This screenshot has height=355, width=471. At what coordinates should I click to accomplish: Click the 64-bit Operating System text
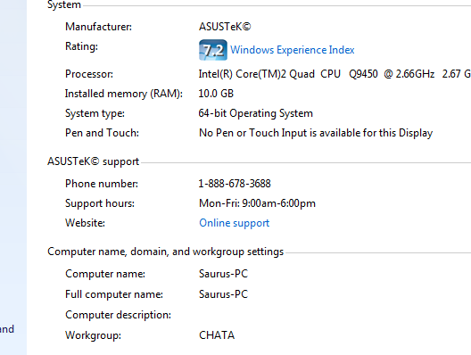pos(256,113)
